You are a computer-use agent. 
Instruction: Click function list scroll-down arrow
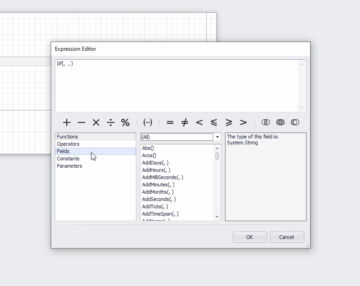tap(217, 217)
